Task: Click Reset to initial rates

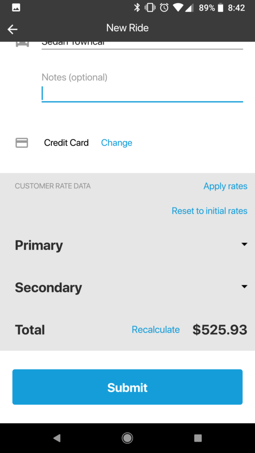Action: pyautogui.click(x=209, y=211)
